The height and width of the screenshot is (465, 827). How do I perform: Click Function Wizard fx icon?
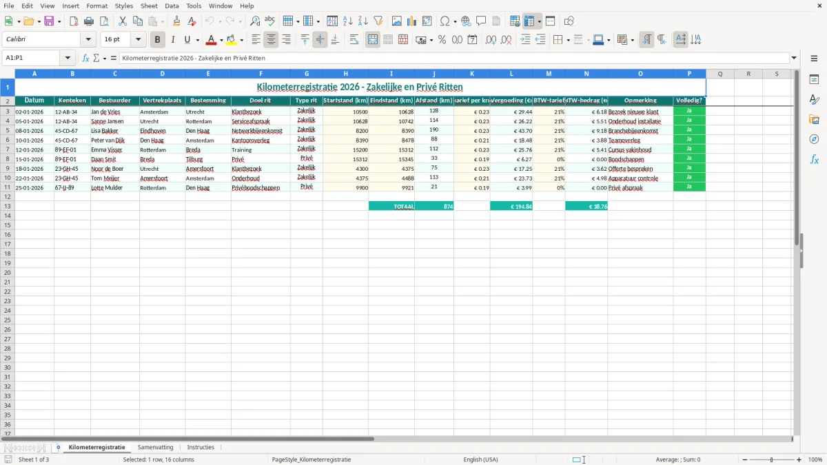coord(85,58)
